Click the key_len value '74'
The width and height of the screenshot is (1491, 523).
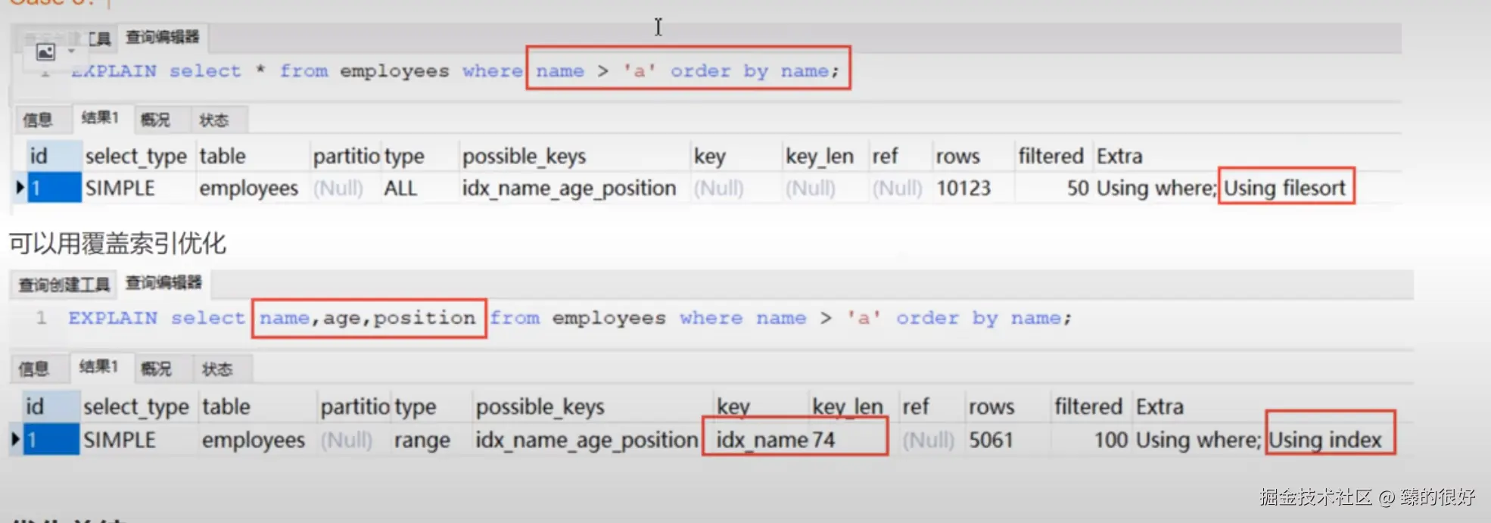click(x=823, y=440)
